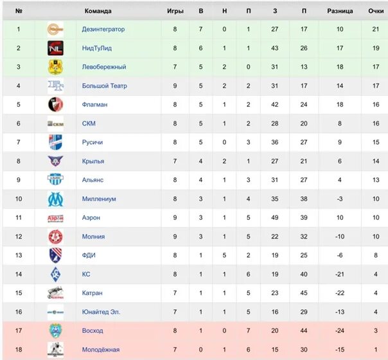Click the Восход teal crest logo
The image size is (388, 360).
[x=55, y=330]
